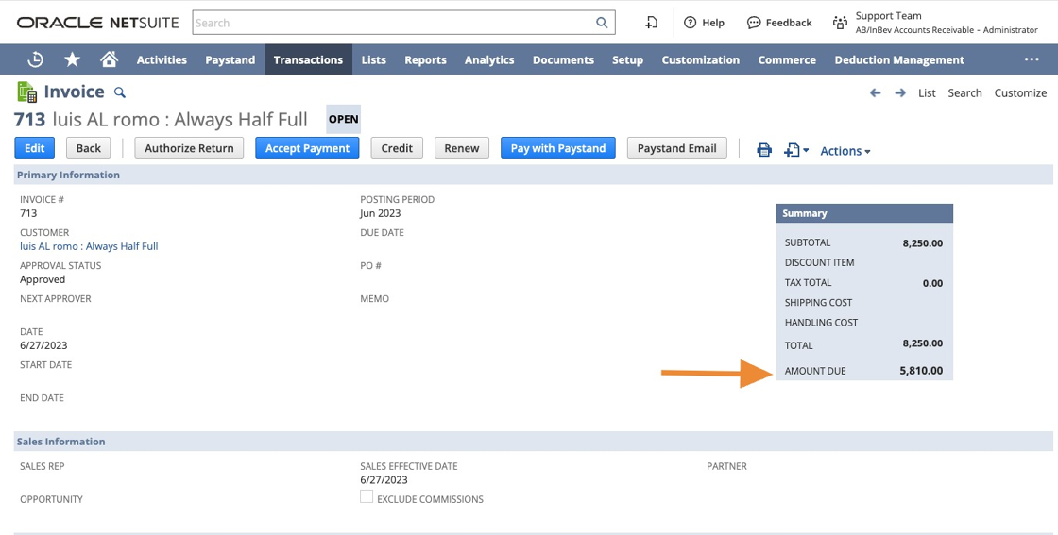Click the Tax Total value 0.00
The width and height of the screenshot is (1058, 535).
coord(932,283)
